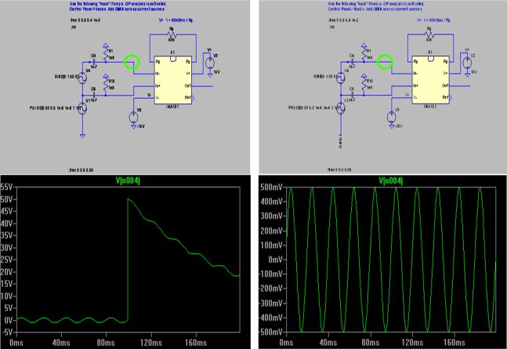Click the Ref pin arrow in the right schematic

450,97
